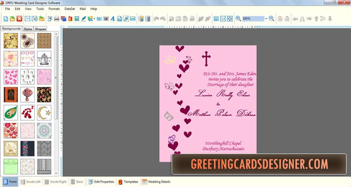The height and width of the screenshot is (187, 351).
Task: Select the pink hearts background thumbnail
Action: pyautogui.click(x=11, y=77)
